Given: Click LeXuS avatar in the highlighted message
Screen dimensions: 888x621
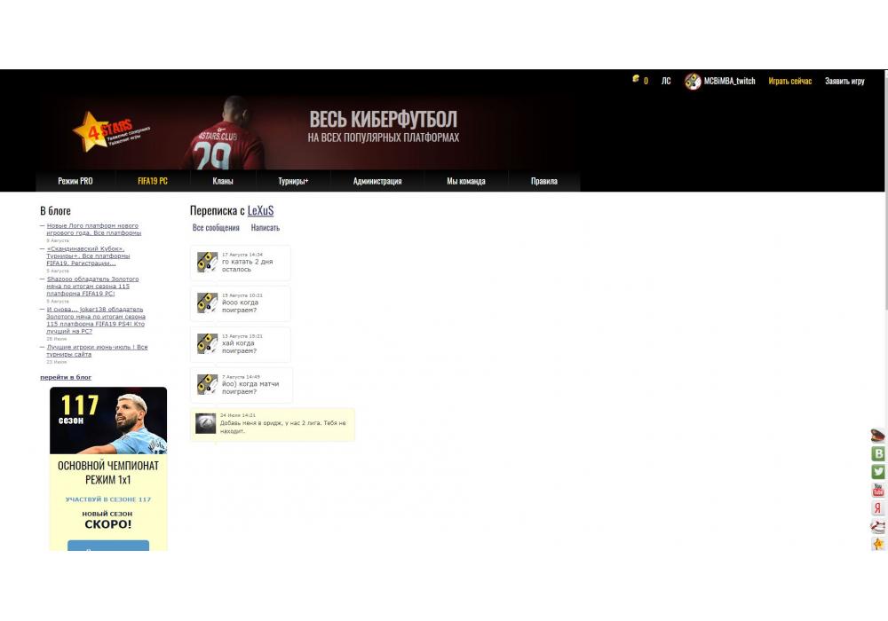Looking at the screenshot, I should [205, 424].
